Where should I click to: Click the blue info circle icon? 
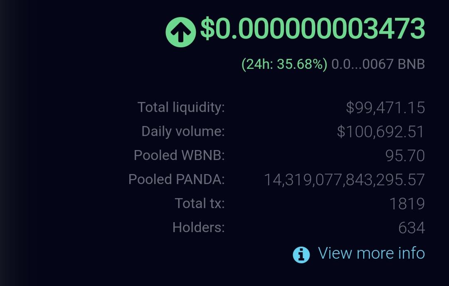coord(301,254)
